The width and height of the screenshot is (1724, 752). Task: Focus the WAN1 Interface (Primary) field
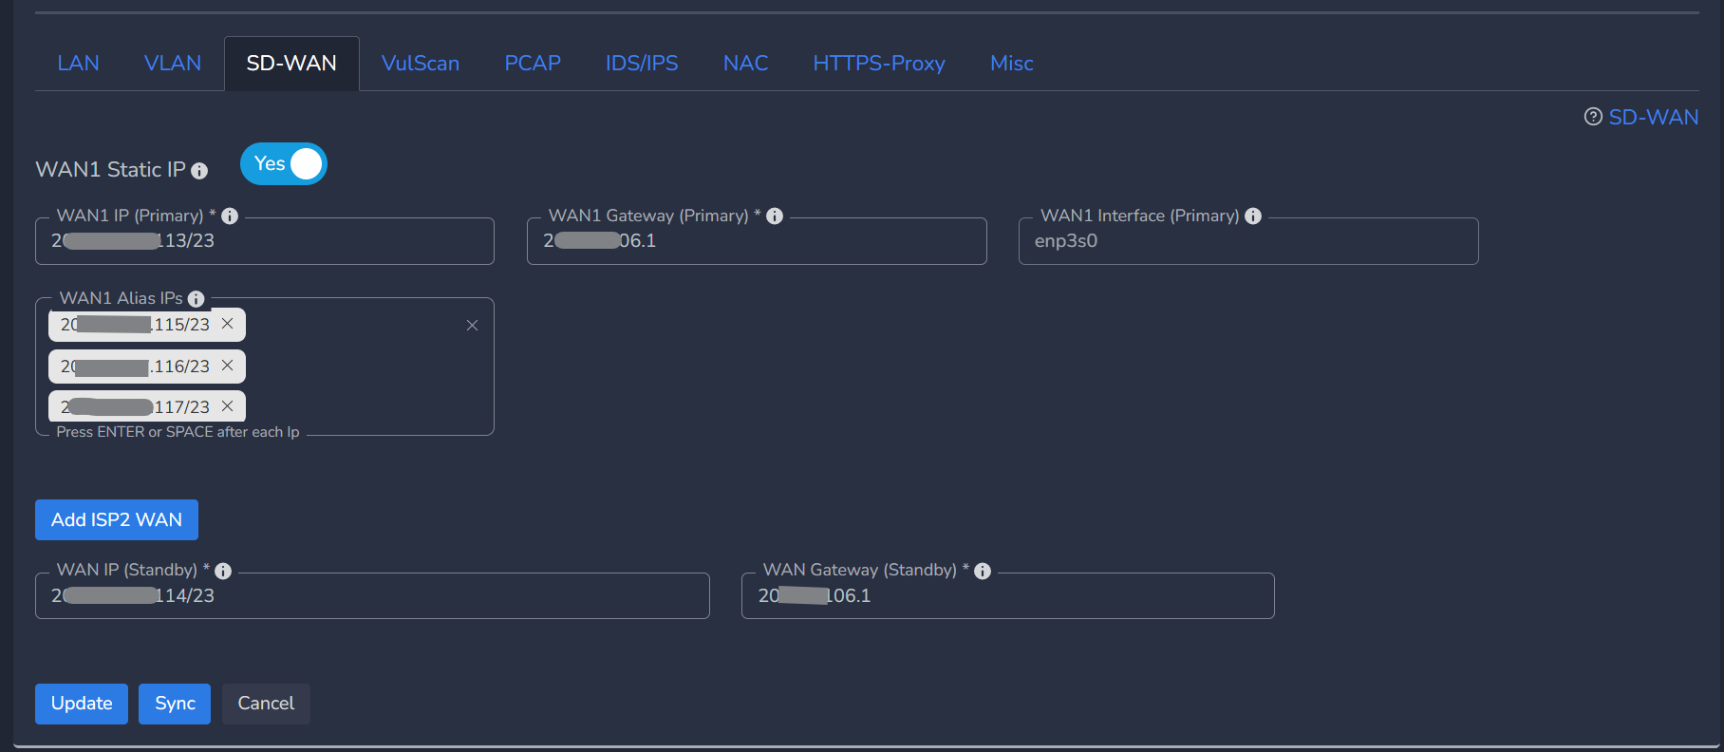click(x=1247, y=241)
